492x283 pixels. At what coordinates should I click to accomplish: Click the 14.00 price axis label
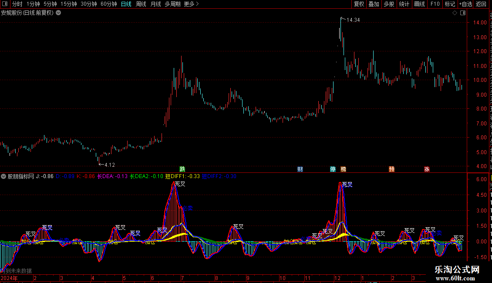(x=480, y=23)
